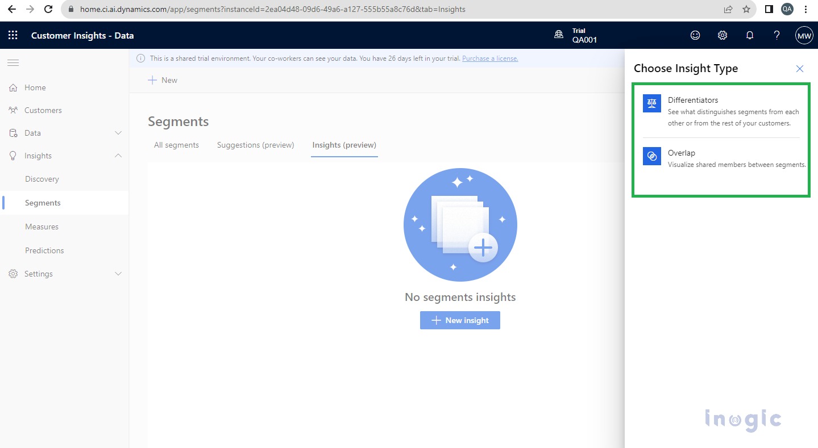
Task: Click the New insight button
Action: point(460,320)
